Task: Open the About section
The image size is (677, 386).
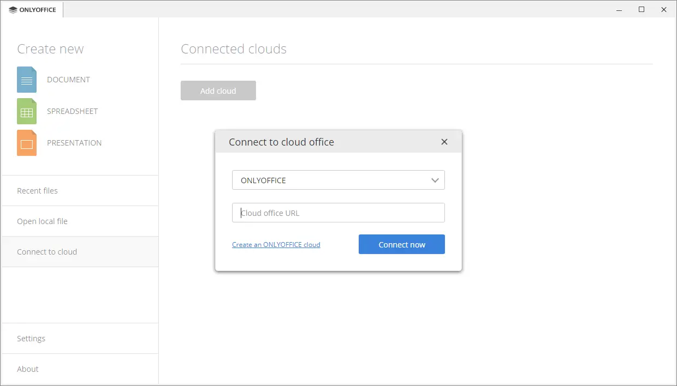Action: pyautogui.click(x=27, y=369)
